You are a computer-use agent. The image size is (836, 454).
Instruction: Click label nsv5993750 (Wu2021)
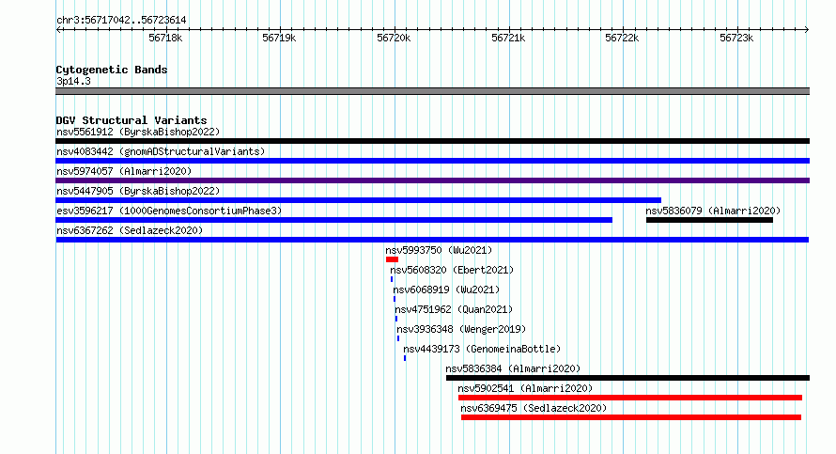[x=439, y=250]
